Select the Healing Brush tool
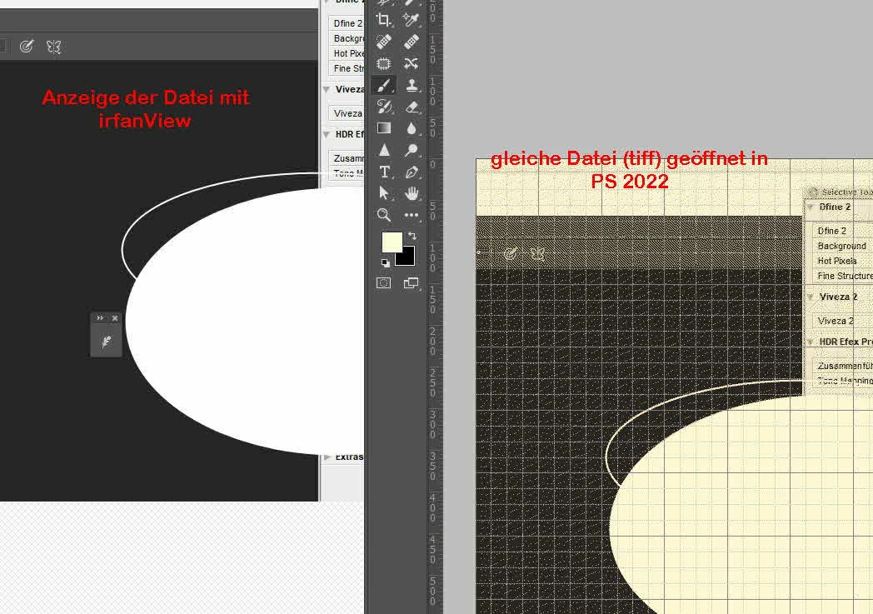Image resolution: width=873 pixels, height=614 pixels. [x=411, y=42]
